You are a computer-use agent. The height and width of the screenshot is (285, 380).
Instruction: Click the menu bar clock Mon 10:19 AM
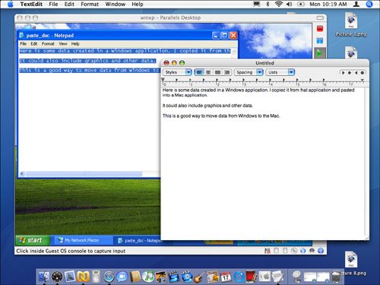[328, 4]
